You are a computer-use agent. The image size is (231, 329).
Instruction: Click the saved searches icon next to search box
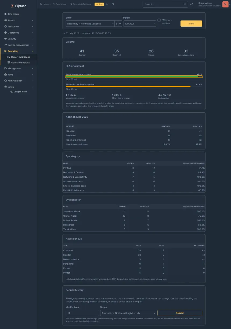(191, 4)
